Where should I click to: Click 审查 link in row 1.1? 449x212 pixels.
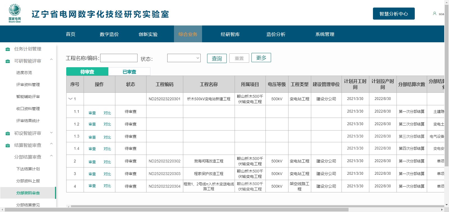pos(92,113)
